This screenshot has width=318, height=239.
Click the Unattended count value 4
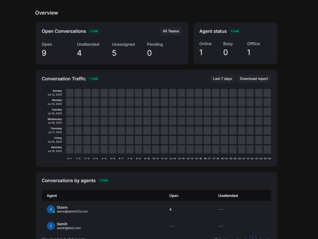(x=79, y=53)
